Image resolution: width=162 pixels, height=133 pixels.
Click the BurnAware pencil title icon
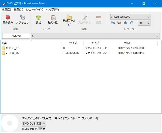(4, 4)
